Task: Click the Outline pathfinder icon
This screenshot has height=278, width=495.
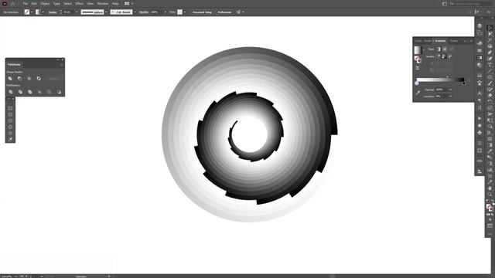Action: coord(49,92)
